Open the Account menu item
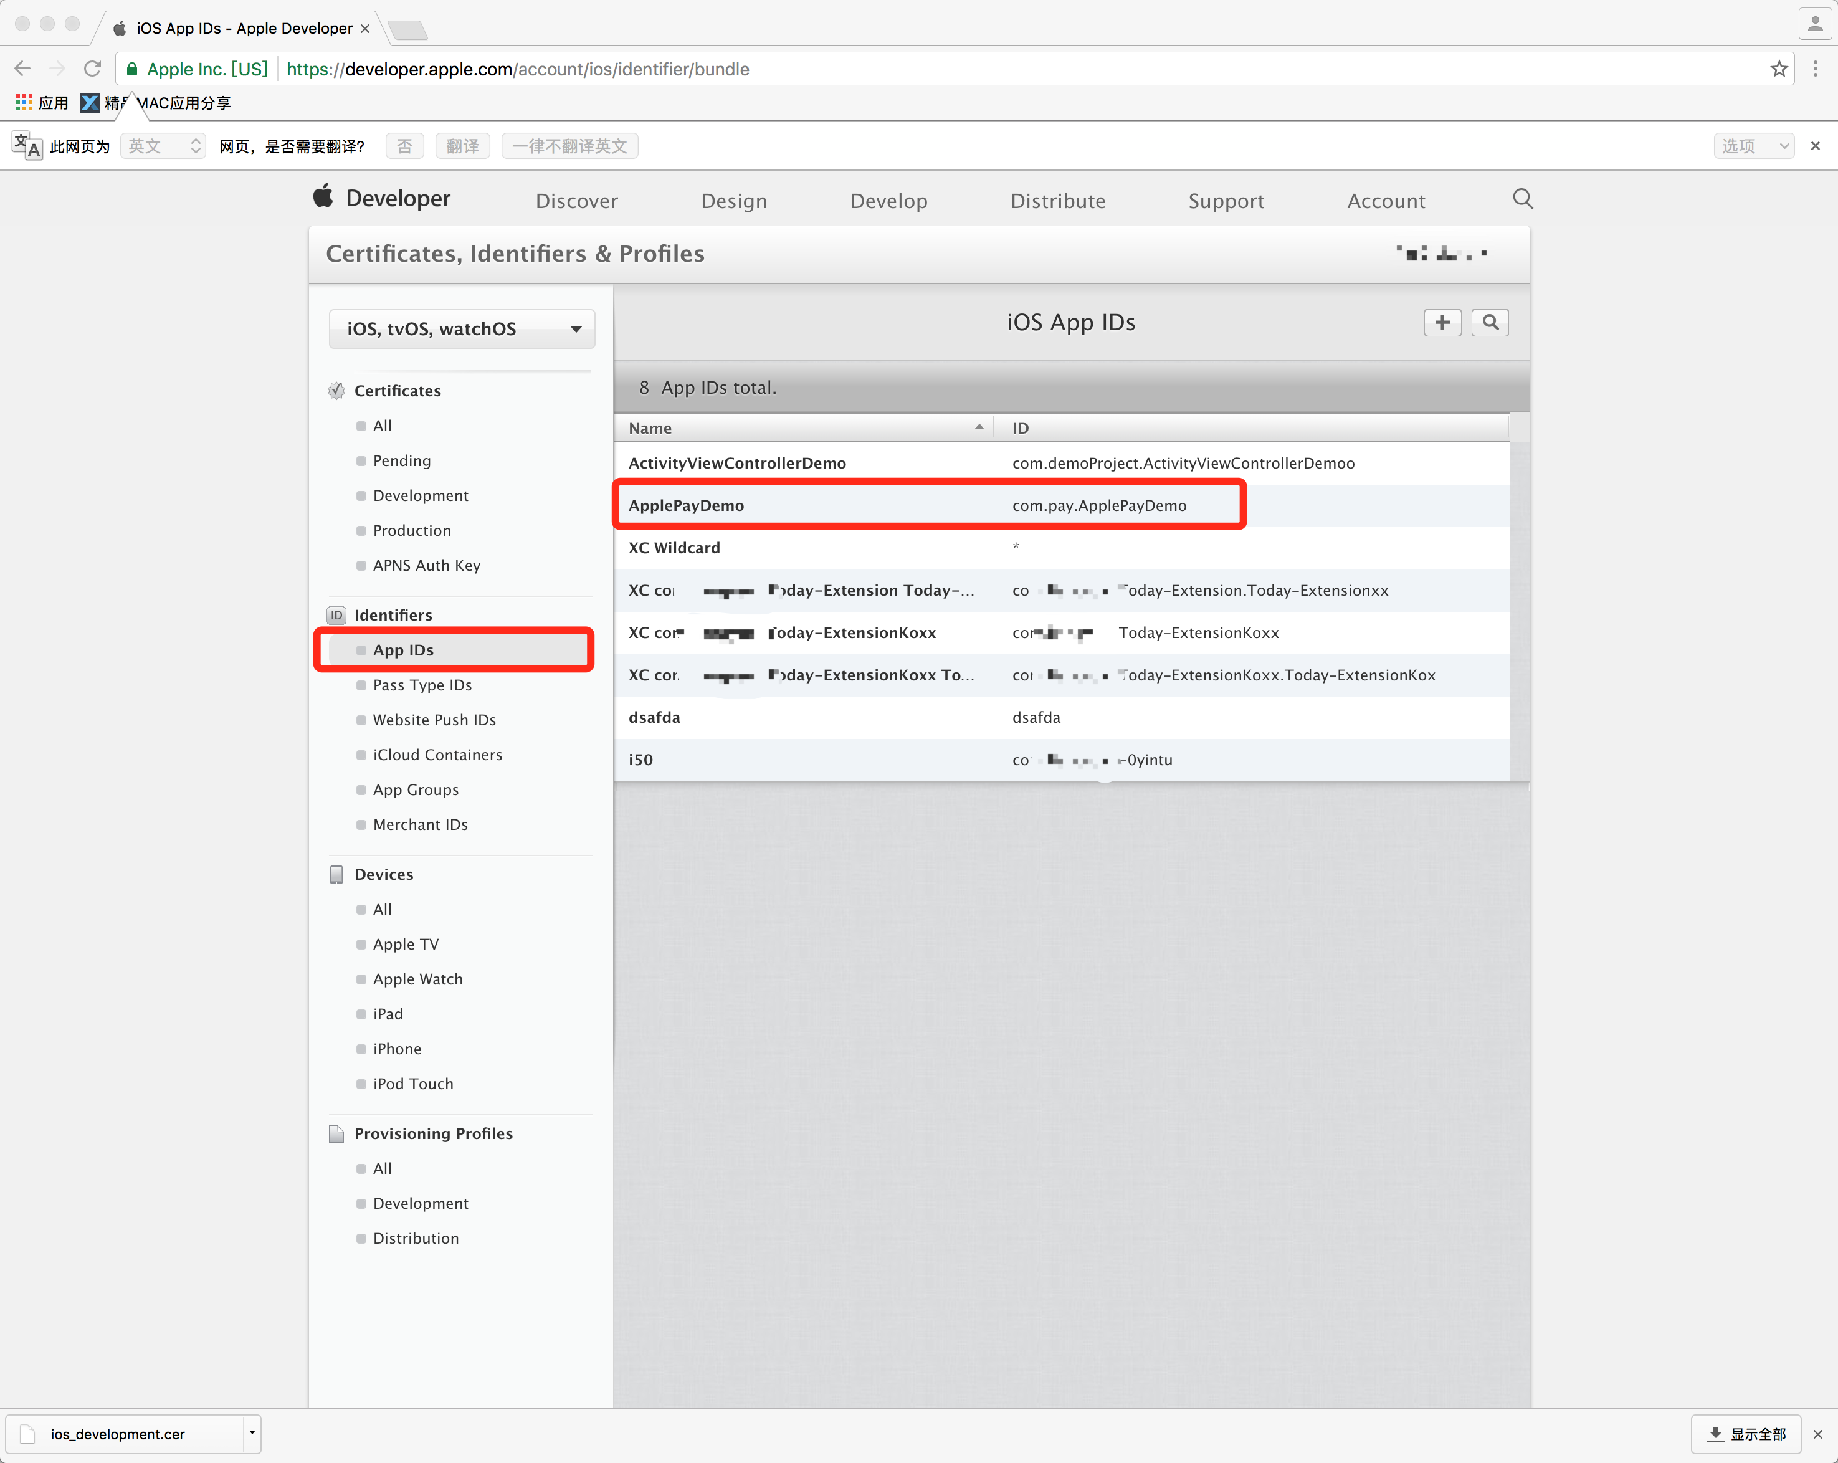The width and height of the screenshot is (1838, 1463). [1385, 201]
